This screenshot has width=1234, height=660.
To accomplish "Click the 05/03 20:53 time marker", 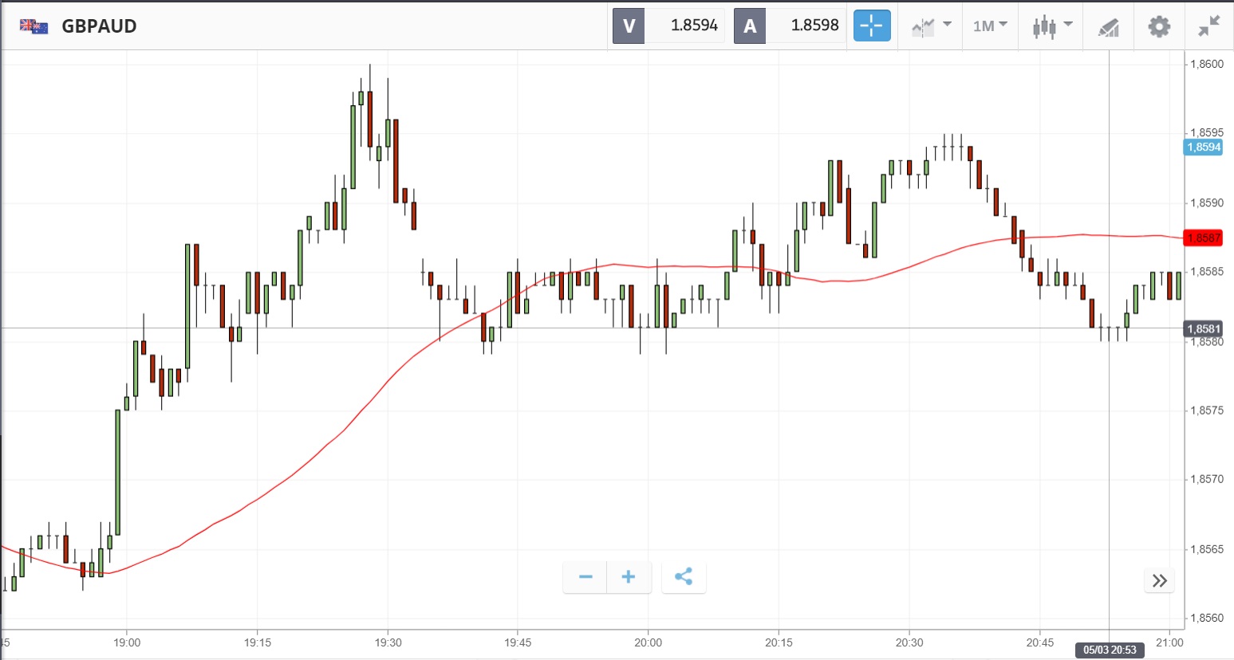I will pyautogui.click(x=1110, y=650).
